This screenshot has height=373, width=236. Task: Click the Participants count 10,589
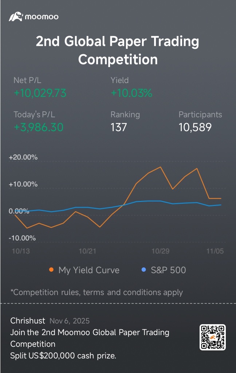(x=195, y=127)
